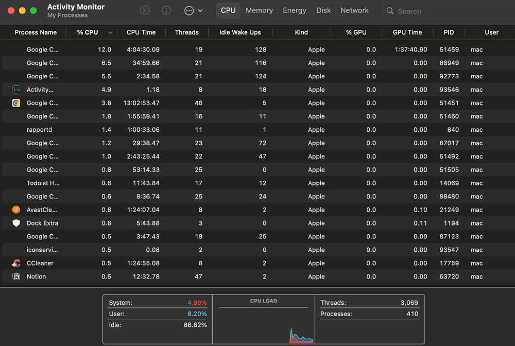The width and height of the screenshot is (515, 346).
Task: Click the CPU Load graph
Action: coord(264,322)
